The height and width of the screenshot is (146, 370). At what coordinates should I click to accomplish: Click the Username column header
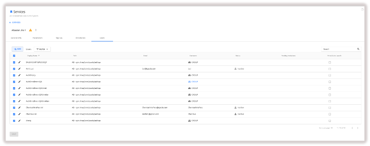pyautogui.click(x=193, y=55)
